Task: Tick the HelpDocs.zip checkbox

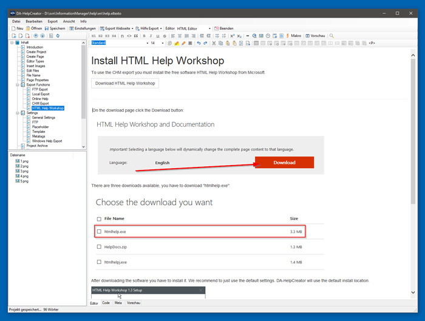Action: click(x=99, y=247)
